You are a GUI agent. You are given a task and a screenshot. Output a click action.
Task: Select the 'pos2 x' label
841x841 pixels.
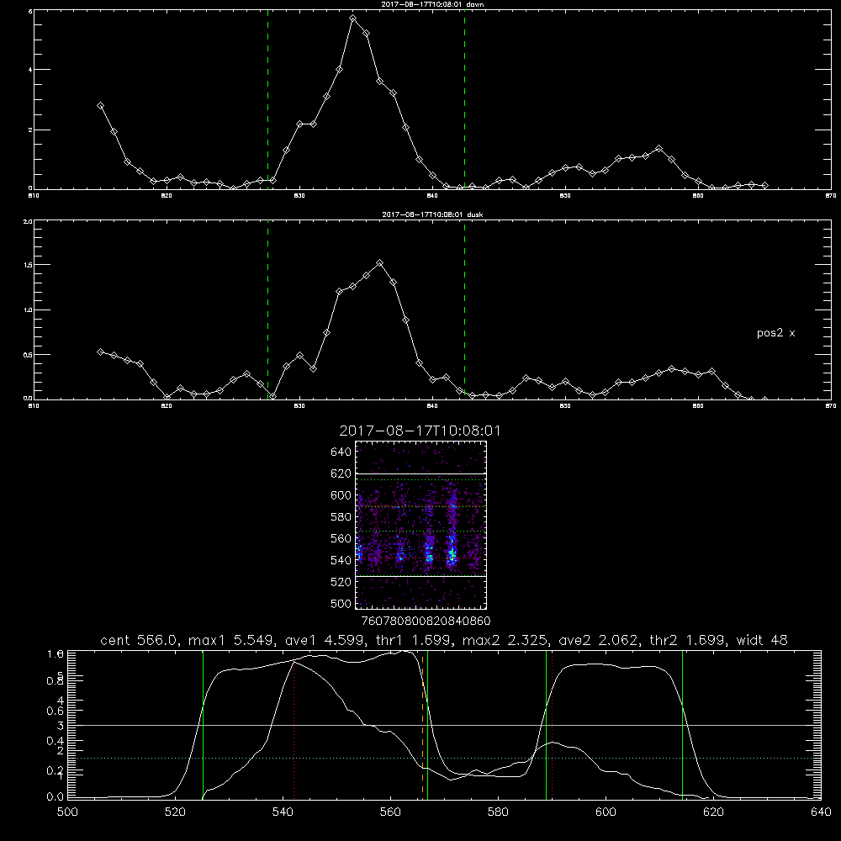point(775,333)
